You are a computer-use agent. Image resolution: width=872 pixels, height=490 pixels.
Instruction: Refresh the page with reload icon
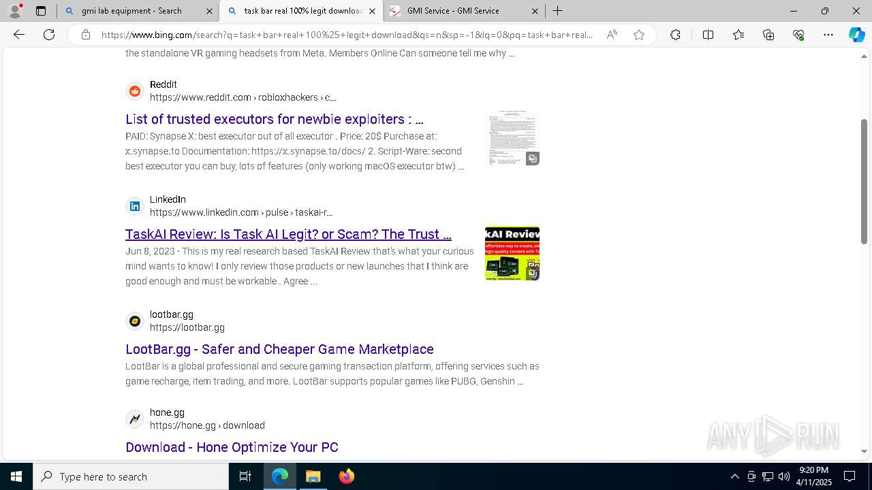click(x=49, y=35)
